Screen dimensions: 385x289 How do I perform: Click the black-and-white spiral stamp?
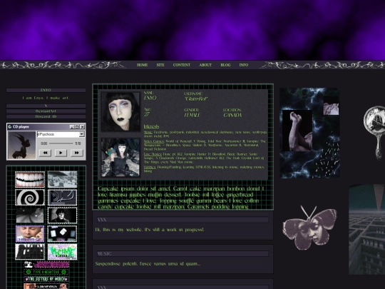(30, 198)
